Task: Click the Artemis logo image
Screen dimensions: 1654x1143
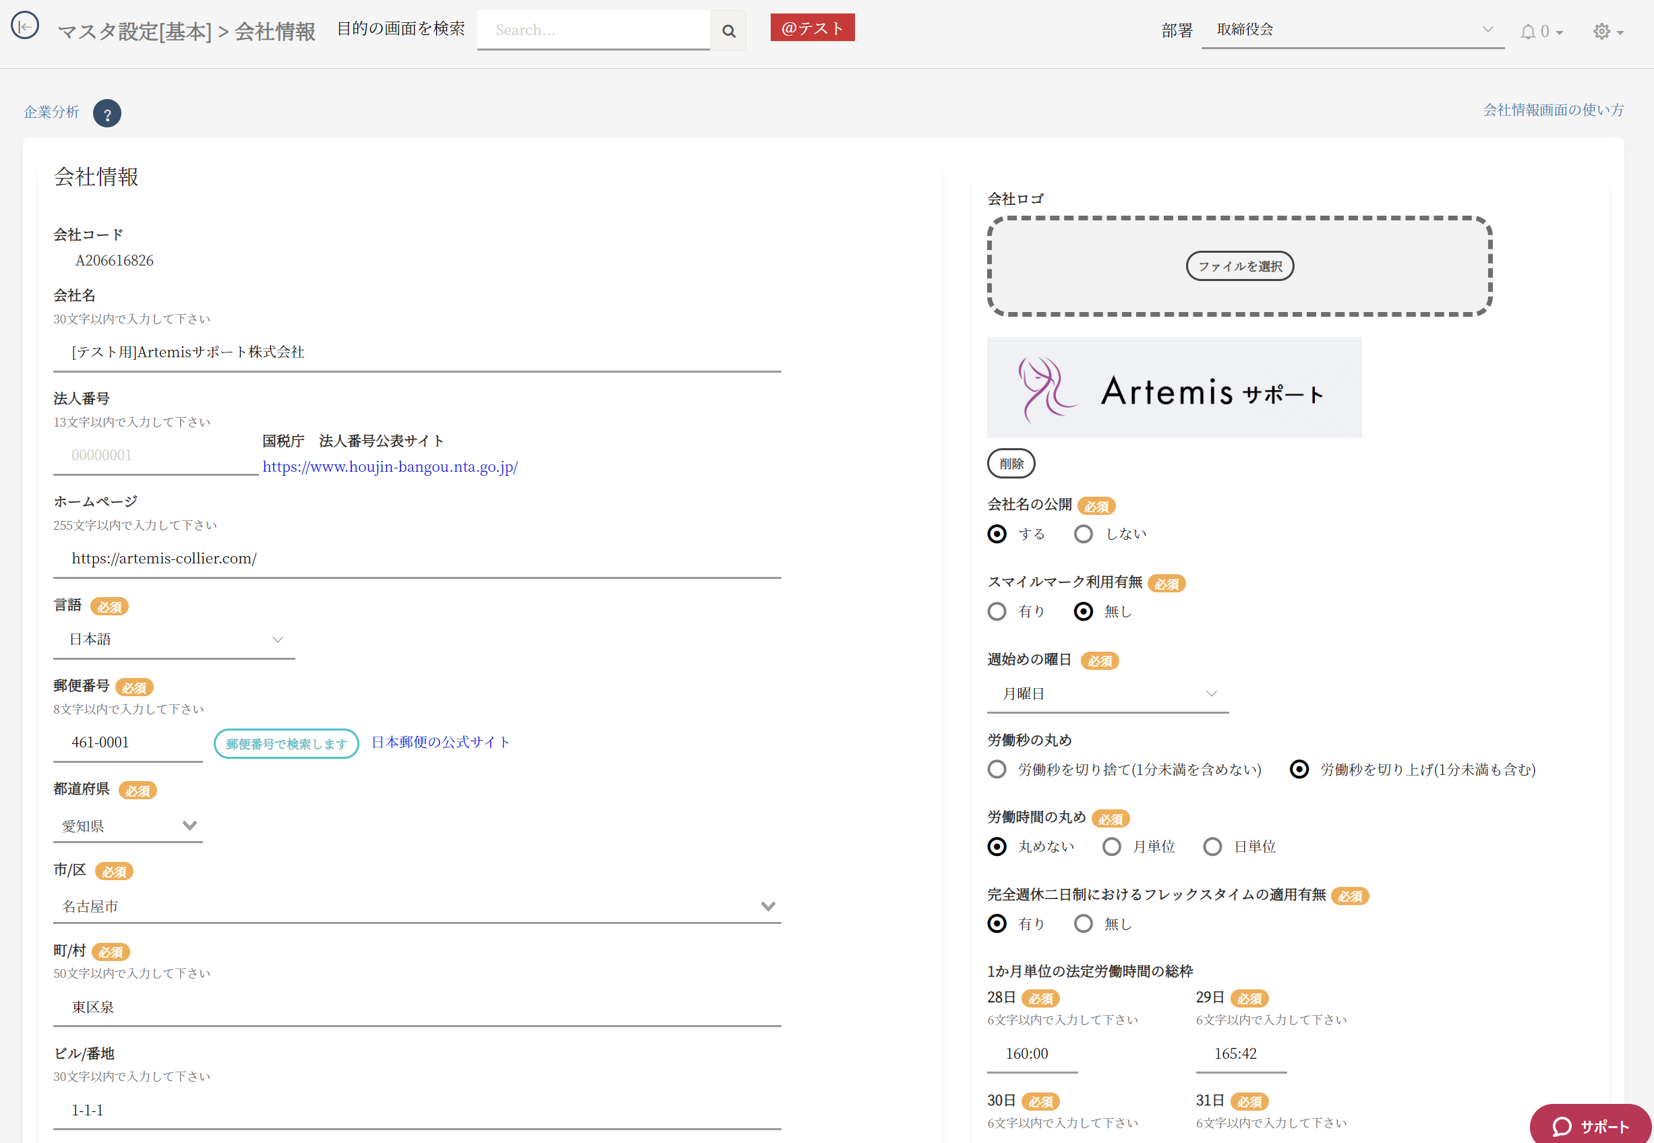Action: point(1173,388)
